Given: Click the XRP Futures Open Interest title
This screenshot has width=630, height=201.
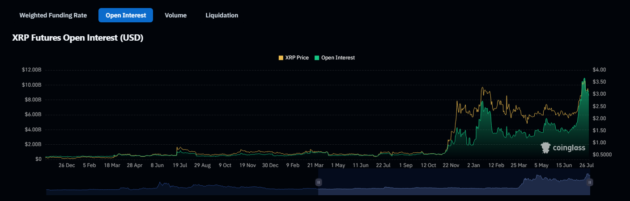Looking at the screenshot, I should 77,38.
